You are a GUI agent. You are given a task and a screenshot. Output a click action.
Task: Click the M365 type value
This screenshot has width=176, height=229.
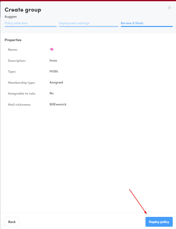pos(54,71)
